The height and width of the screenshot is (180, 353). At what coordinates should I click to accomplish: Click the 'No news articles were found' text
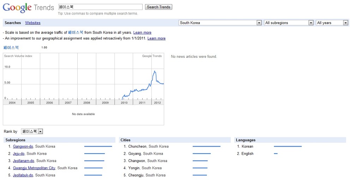pos(194,57)
